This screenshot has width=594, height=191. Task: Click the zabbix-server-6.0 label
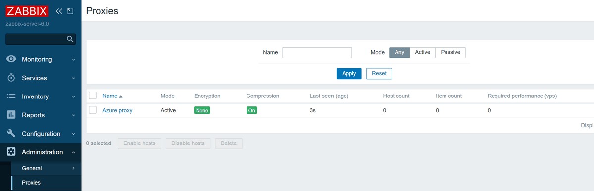27,24
